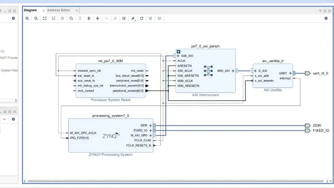The width and height of the screenshot is (334, 188).
Task: Click the interrupt pin on axi_uartlite_0
Action: coord(285,78)
